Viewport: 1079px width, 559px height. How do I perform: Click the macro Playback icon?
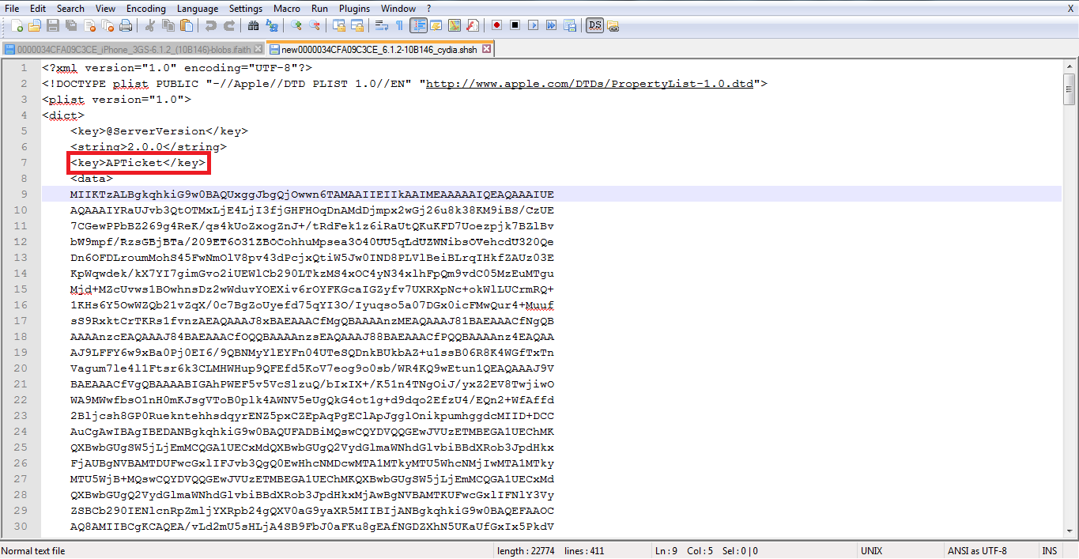[533, 25]
